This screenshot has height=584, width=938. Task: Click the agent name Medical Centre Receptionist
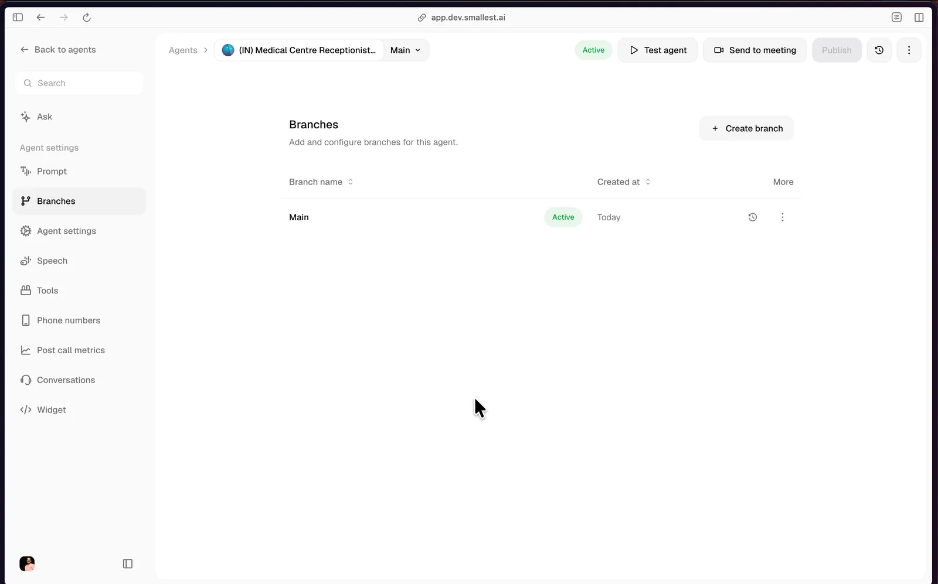coord(307,50)
